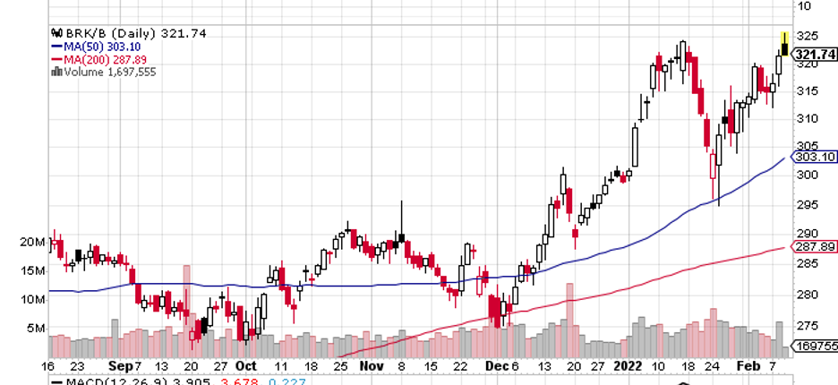Click the candlestick icon beside BRK/B
The height and width of the screenshot is (385, 838).
pos(56,34)
